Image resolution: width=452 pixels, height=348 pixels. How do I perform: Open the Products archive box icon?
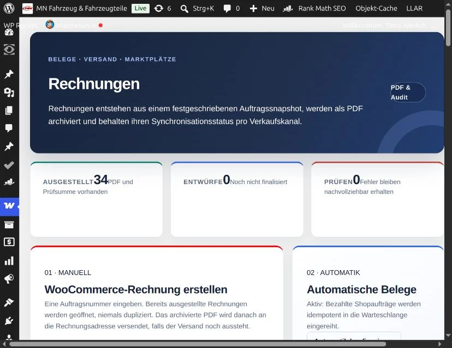pos(9,224)
